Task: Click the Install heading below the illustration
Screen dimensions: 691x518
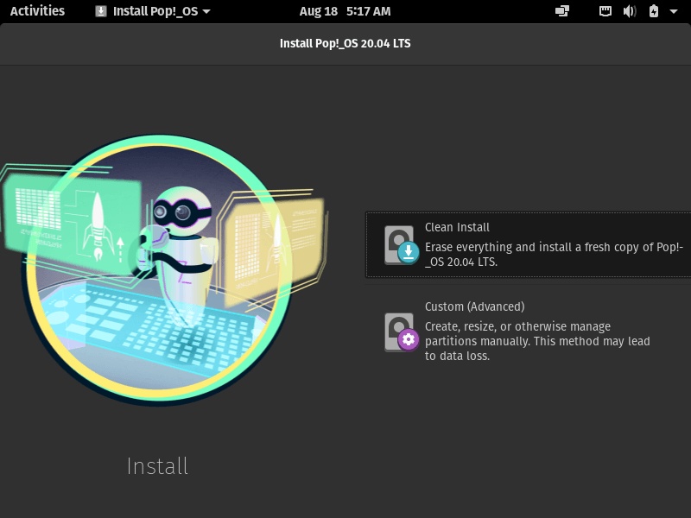Action: coord(157,466)
